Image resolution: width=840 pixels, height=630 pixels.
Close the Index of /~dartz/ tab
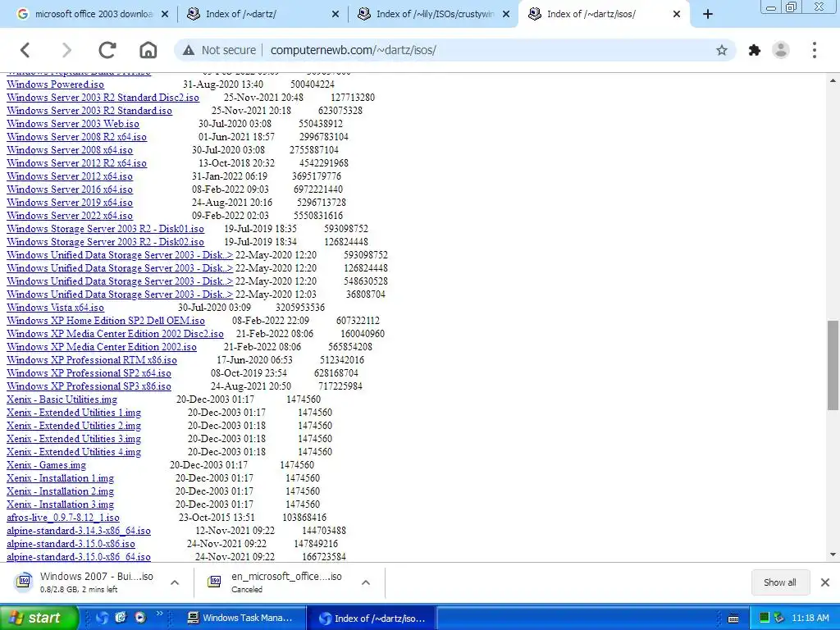pos(336,15)
